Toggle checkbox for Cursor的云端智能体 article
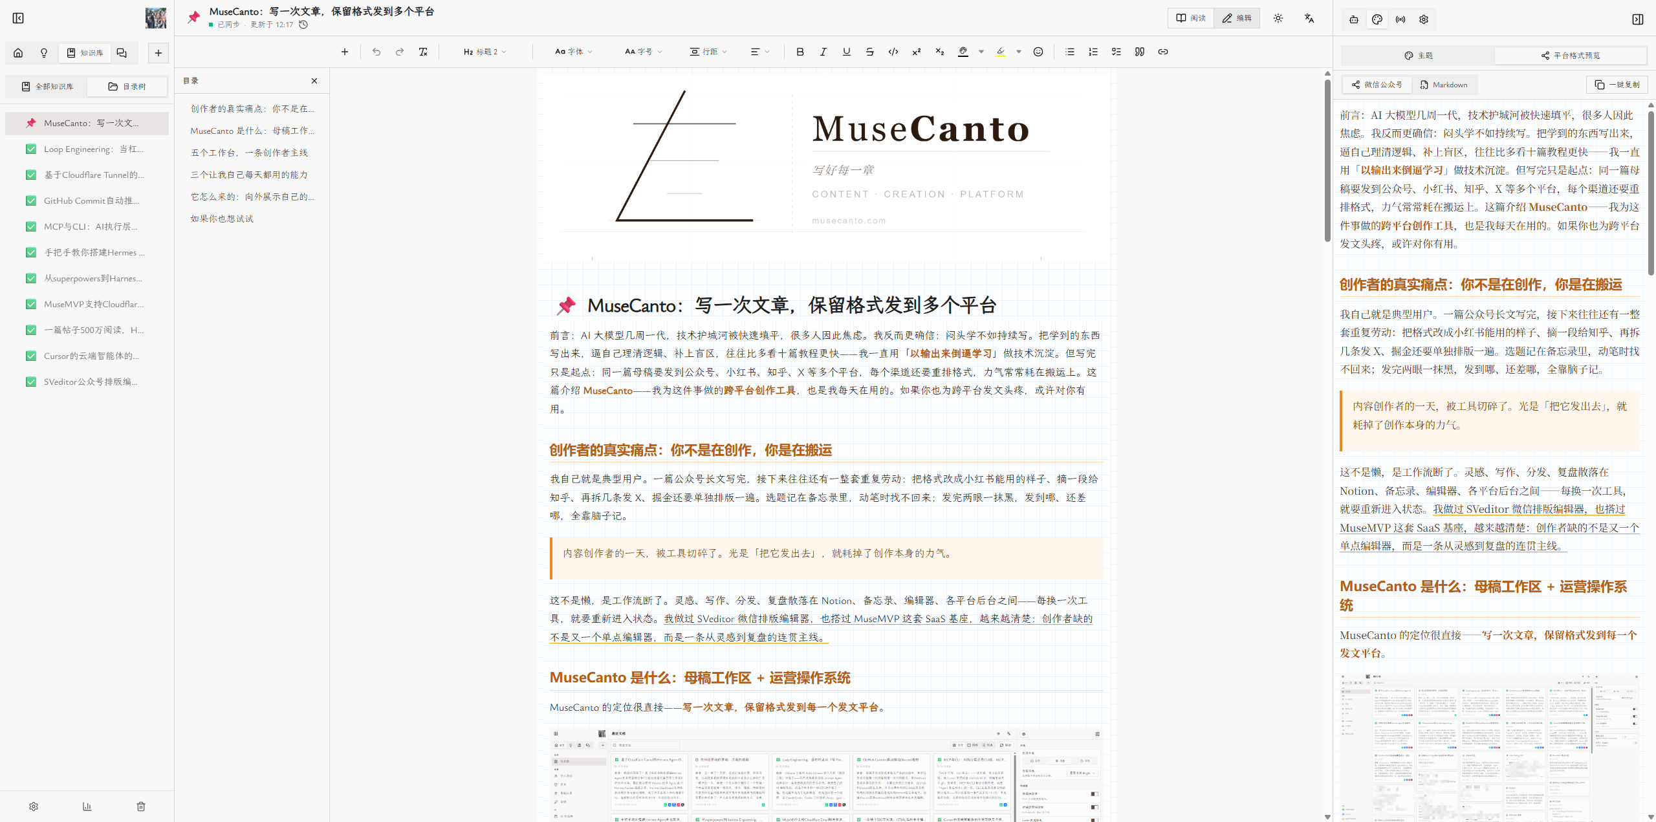Image resolution: width=1656 pixels, height=822 pixels. click(31, 356)
